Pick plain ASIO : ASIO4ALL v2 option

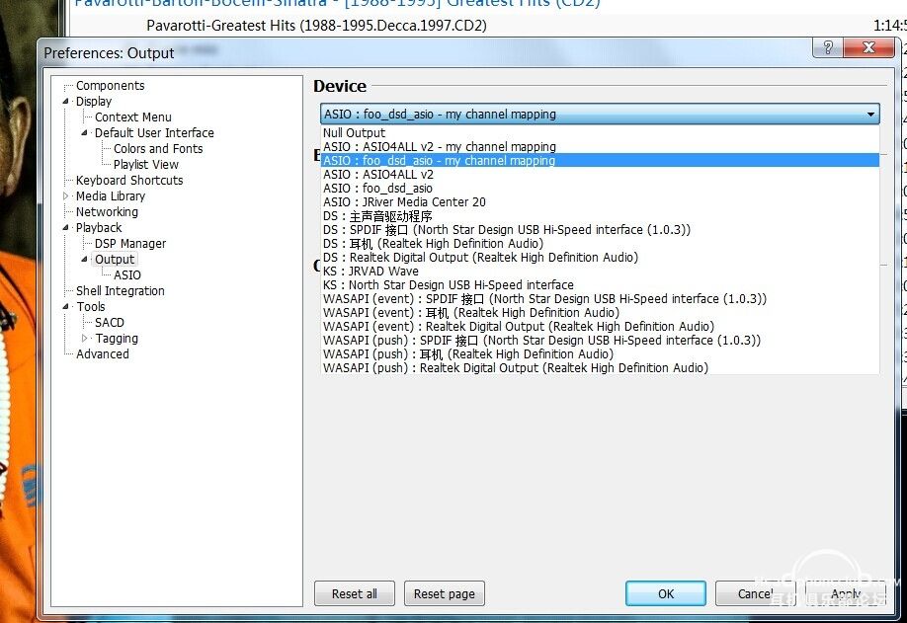[600, 175]
